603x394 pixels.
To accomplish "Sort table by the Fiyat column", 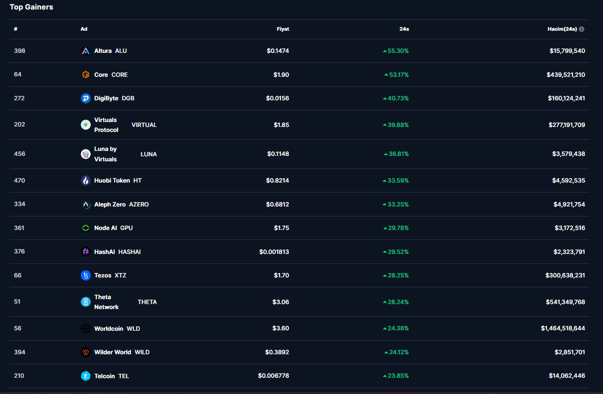I will tap(283, 29).
